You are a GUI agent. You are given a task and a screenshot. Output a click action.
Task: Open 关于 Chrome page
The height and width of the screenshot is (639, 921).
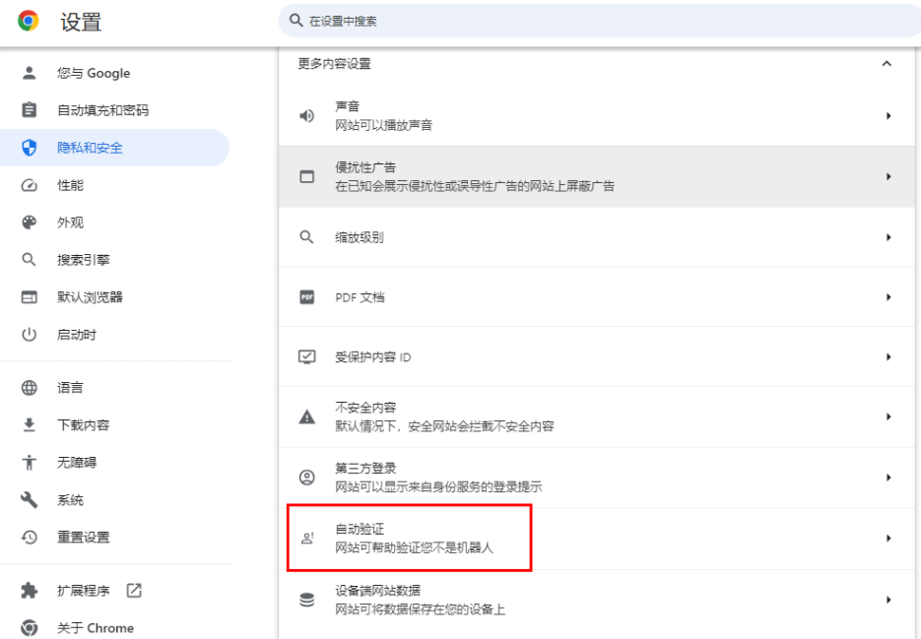click(x=114, y=628)
